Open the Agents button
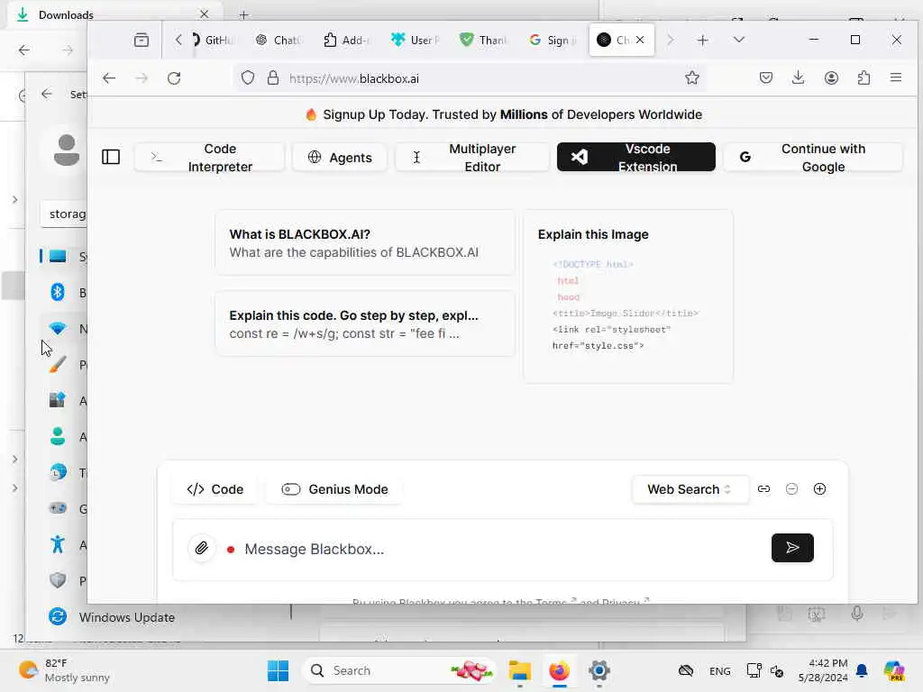The image size is (923, 692). (x=340, y=157)
